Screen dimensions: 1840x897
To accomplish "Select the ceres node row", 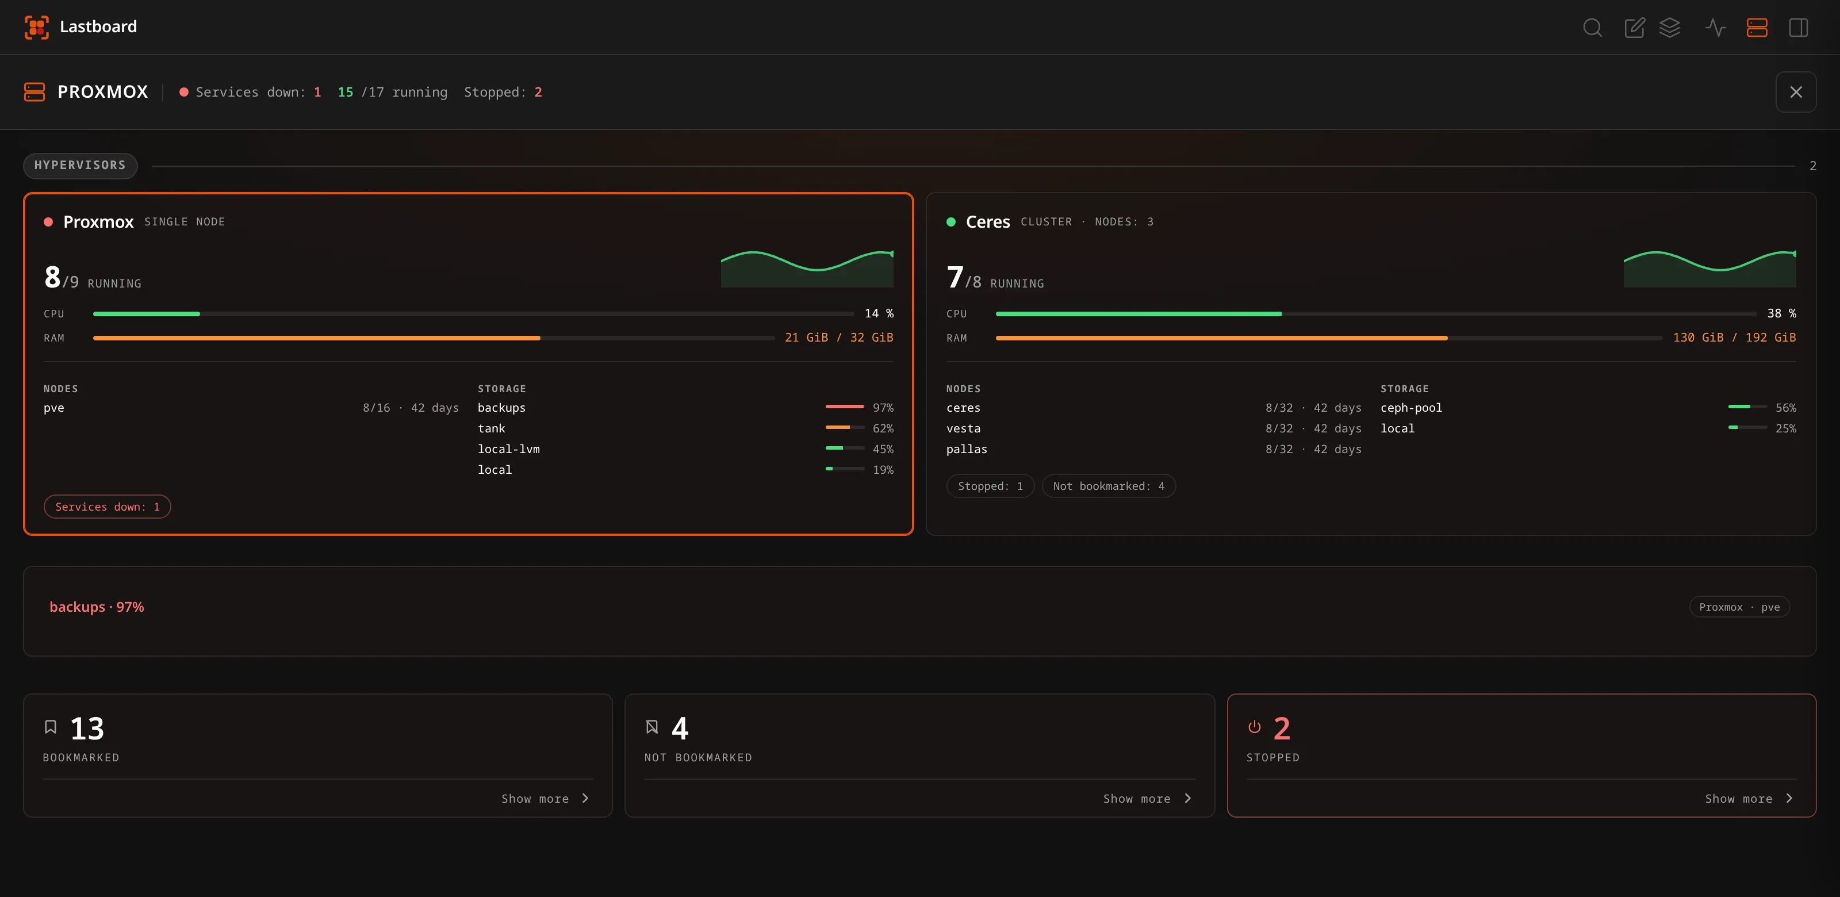I will click(x=1154, y=408).
